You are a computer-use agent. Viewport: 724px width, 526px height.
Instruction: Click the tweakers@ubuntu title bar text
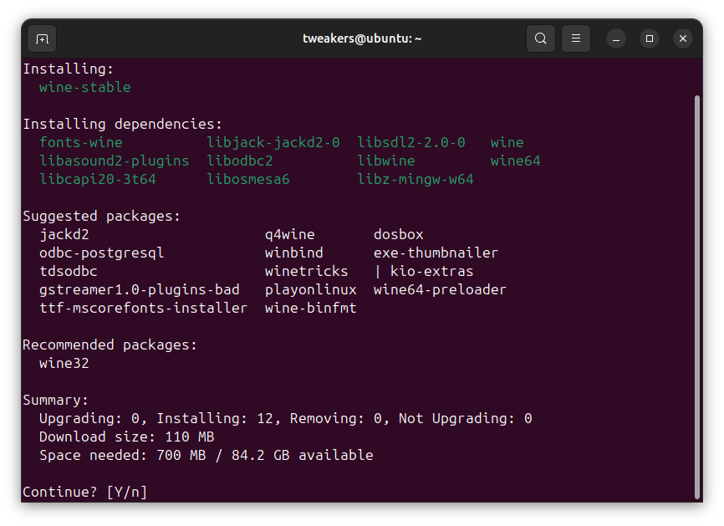(362, 38)
